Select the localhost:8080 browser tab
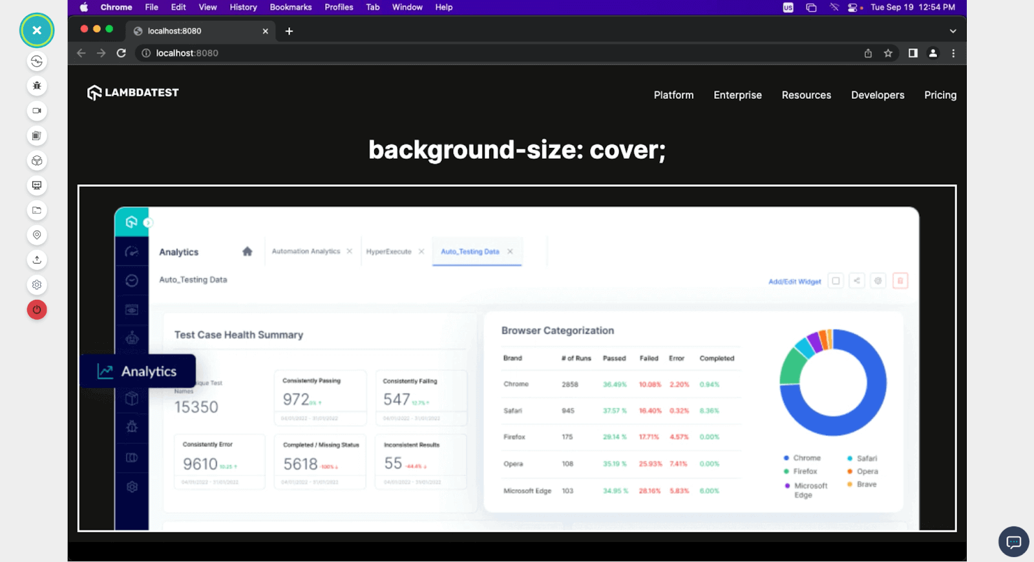This screenshot has width=1034, height=562. 194,31
